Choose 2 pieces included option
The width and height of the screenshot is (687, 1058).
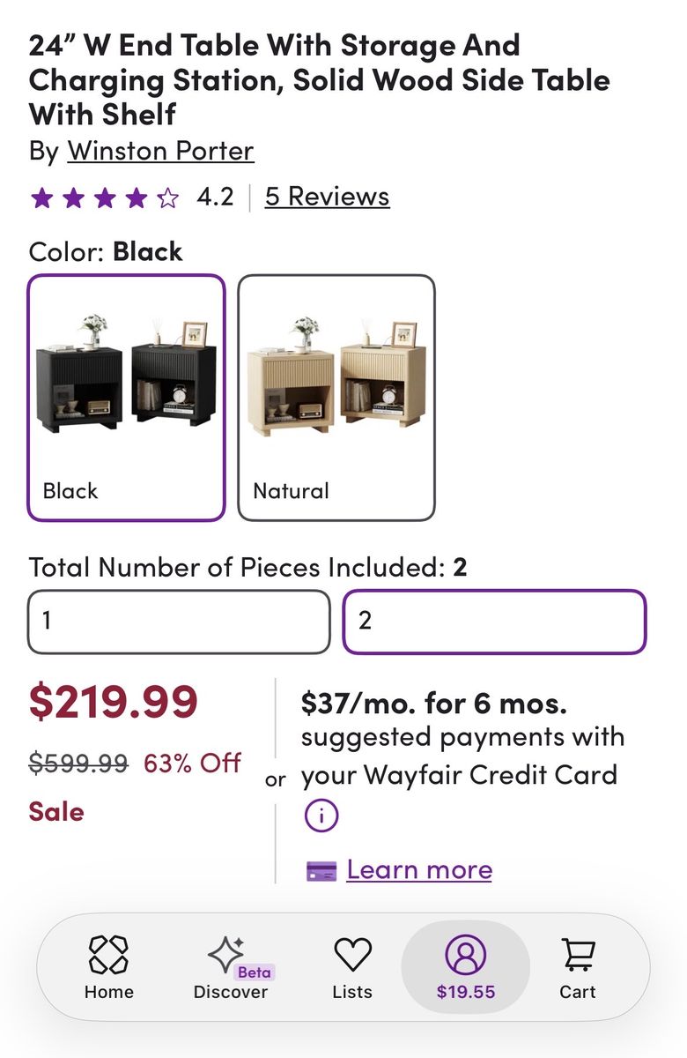tap(494, 622)
